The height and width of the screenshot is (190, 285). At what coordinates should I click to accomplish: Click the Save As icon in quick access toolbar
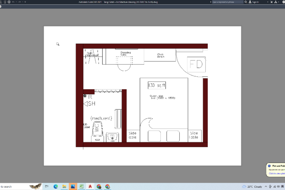pyautogui.click(x=5, y=2)
